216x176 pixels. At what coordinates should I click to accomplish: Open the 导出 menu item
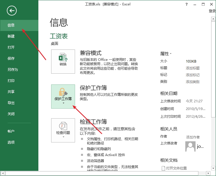[x=19, y=103]
